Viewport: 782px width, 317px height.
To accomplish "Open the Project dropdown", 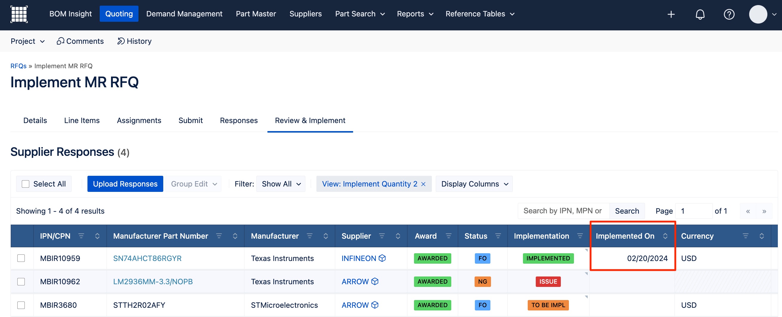I will pos(28,41).
